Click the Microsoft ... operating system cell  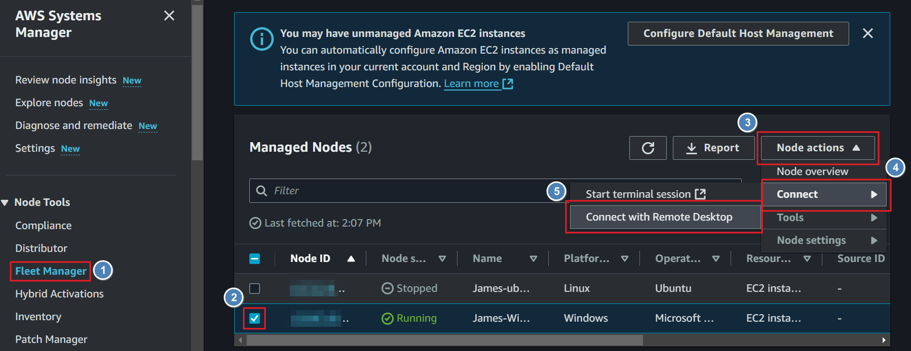coord(684,318)
